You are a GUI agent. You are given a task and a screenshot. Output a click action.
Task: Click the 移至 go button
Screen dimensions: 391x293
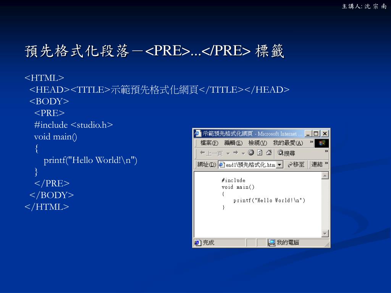pyautogui.click(x=296, y=164)
